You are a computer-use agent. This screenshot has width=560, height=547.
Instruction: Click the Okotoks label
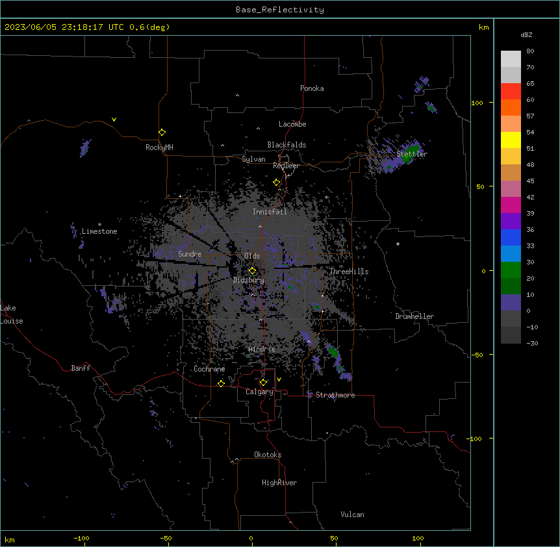(268, 455)
